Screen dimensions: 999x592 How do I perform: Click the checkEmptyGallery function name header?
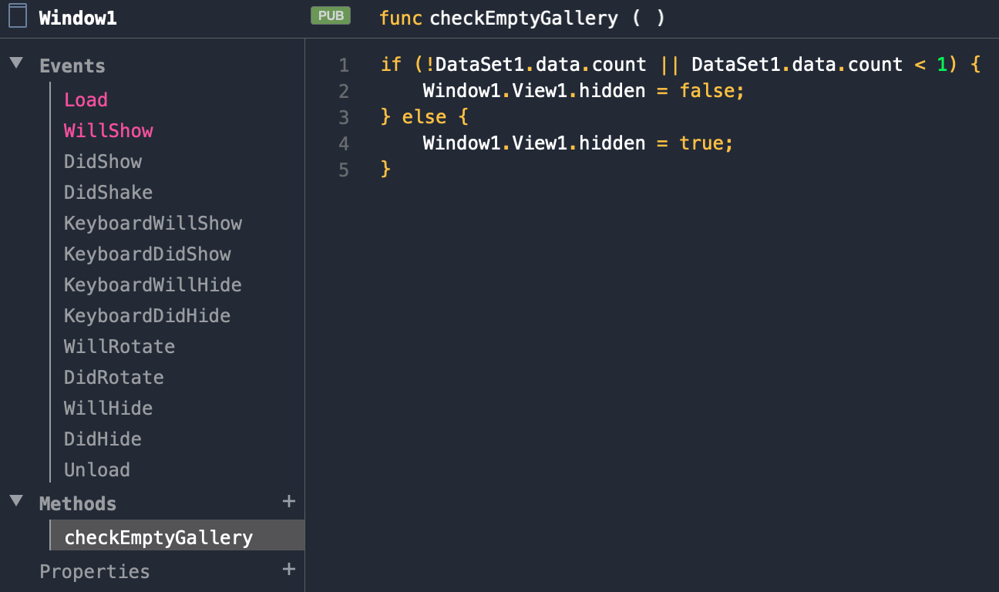[523, 18]
